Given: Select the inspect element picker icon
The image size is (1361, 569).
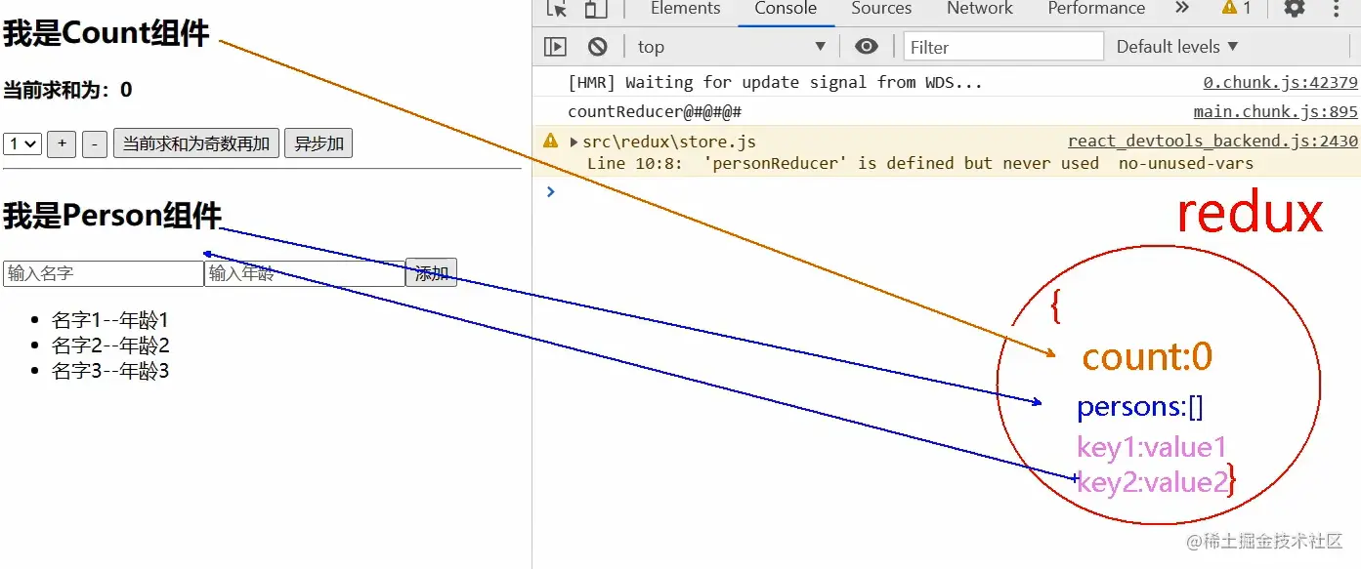Looking at the screenshot, I should [557, 9].
